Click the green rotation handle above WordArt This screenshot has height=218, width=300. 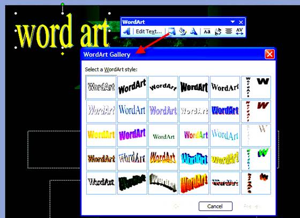tap(63, 4)
